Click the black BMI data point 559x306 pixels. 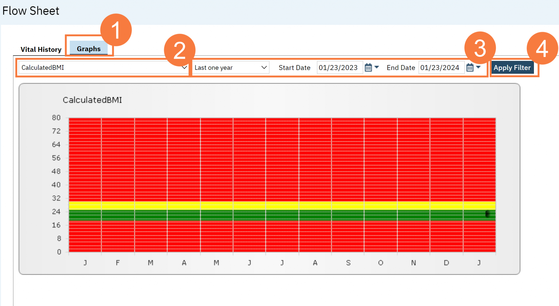[487, 213]
